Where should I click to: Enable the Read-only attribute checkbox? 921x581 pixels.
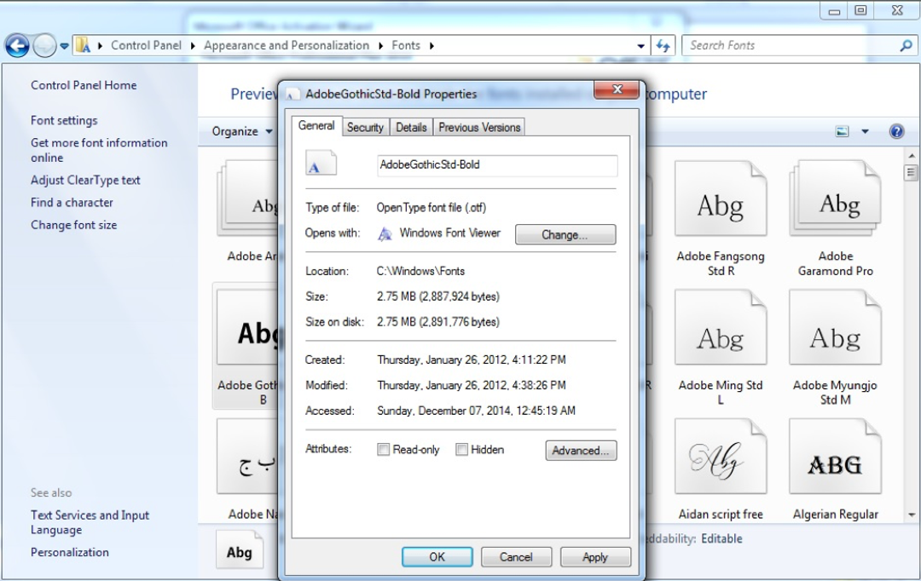(383, 449)
